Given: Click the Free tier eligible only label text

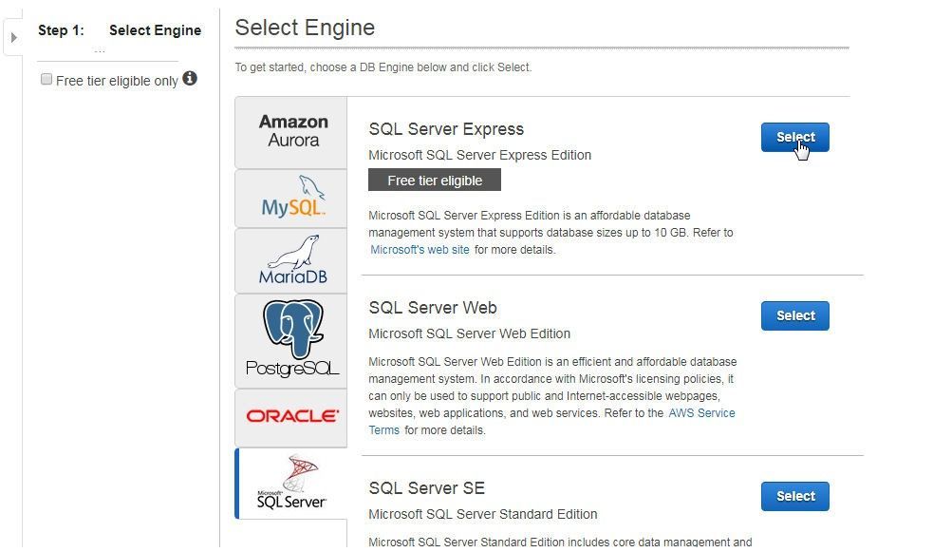Looking at the screenshot, I should coord(118,81).
